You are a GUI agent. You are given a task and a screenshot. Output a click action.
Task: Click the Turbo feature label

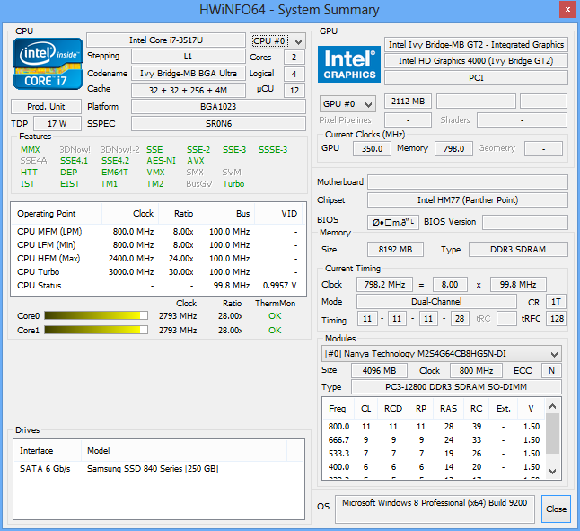pos(233,184)
